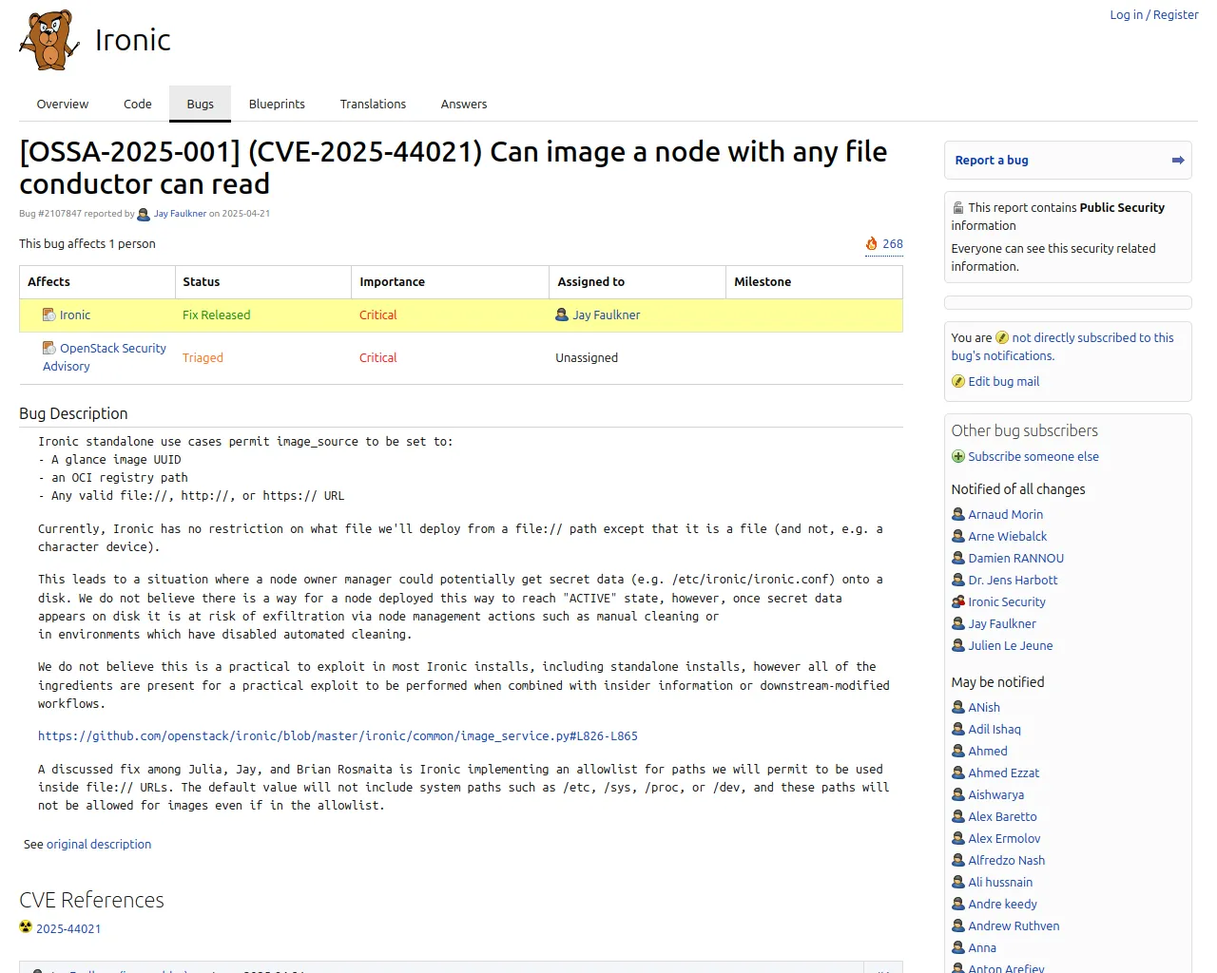Click the Report a bug link

click(x=992, y=161)
